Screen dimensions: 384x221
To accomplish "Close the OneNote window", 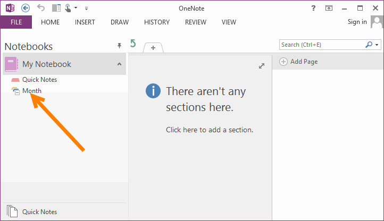I will tap(375, 8).
